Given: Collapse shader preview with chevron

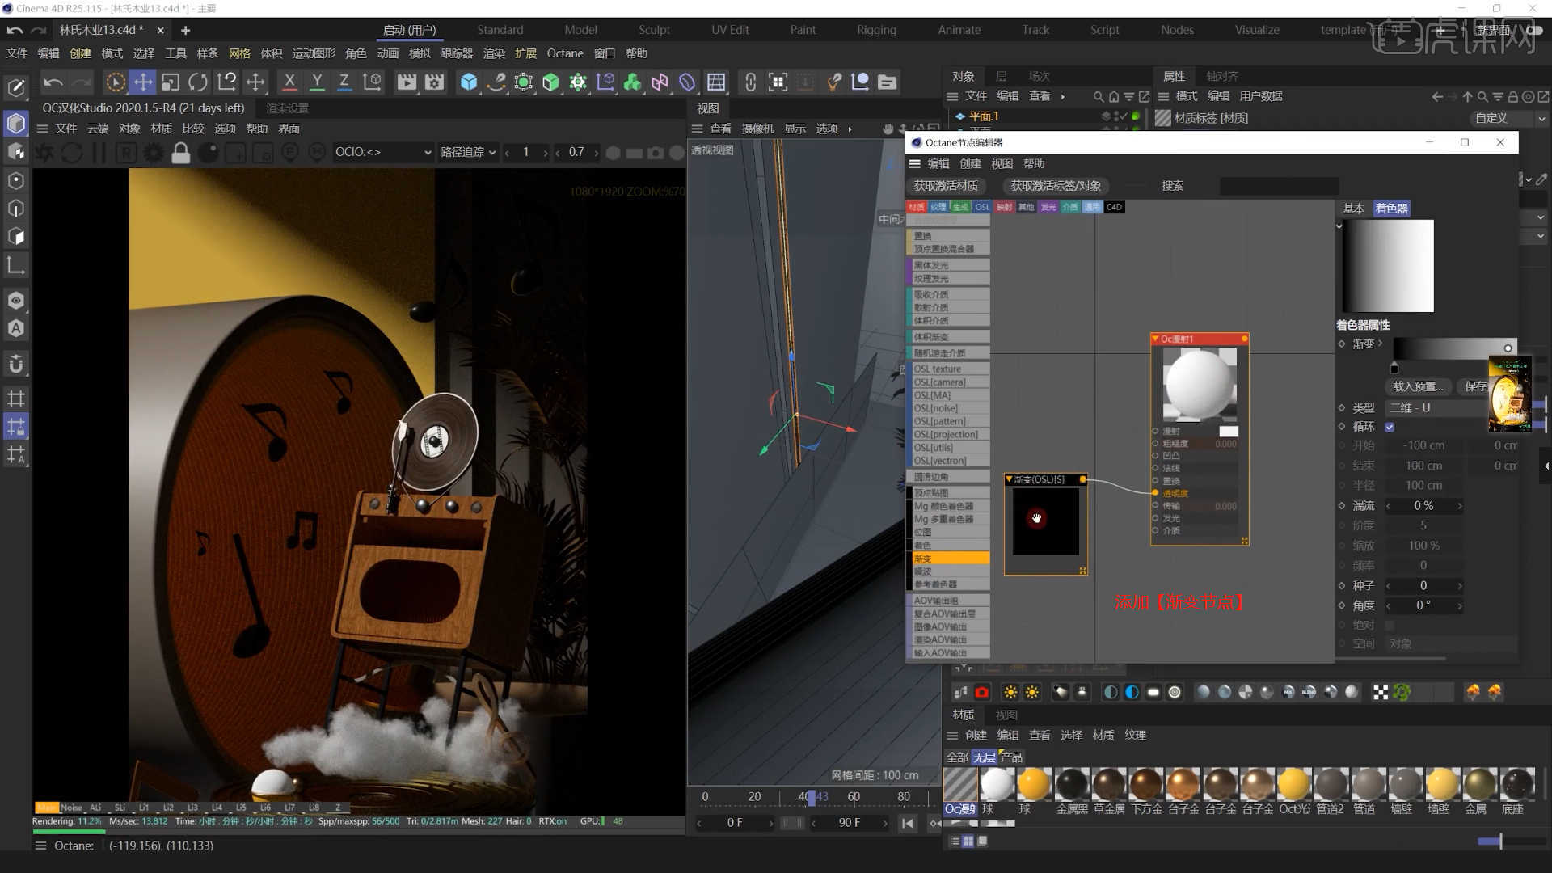Looking at the screenshot, I should [x=1339, y=226].
